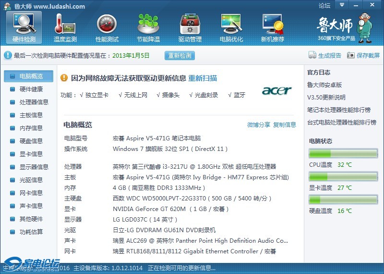
Task: Click the 主设备库版本 status bar text
Action: click(108, 268)
